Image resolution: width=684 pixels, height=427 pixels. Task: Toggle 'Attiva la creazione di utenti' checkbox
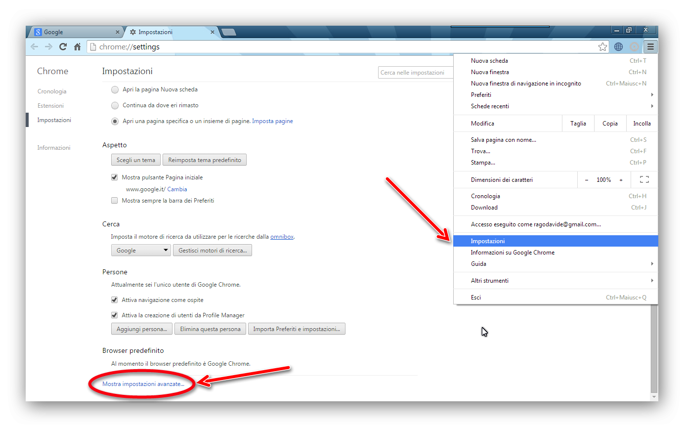coord(114,315)
